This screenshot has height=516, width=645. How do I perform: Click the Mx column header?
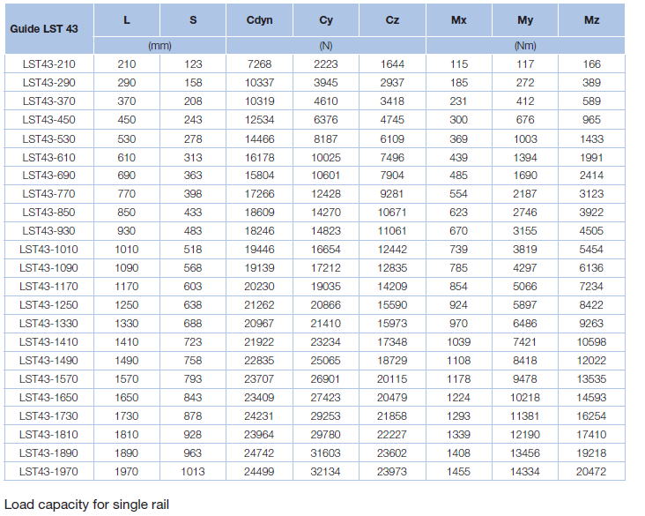click(458, 19)
